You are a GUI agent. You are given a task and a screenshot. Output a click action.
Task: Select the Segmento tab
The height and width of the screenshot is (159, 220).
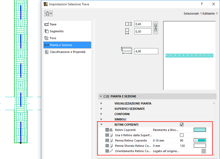click(67, 31)
